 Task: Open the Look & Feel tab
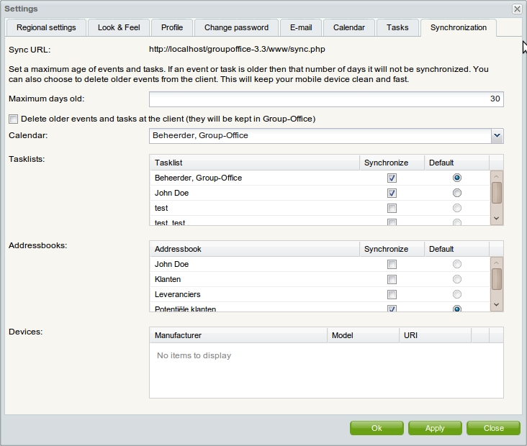[119, 27]
